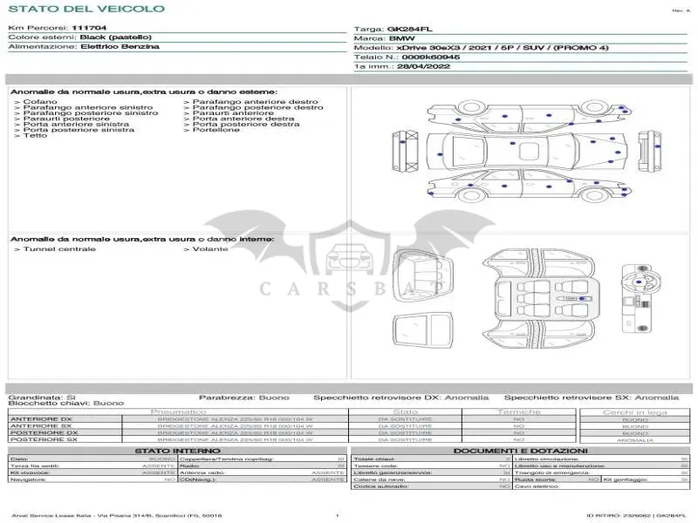The width and height of the screenshot is (698, 523).
Task: Select the "Portellone" list entry
Action: [216, 130]
